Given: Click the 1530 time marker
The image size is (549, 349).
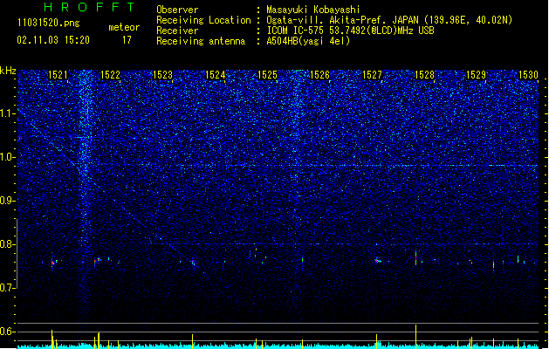Looking at the screenshot, I should point(528,75).
